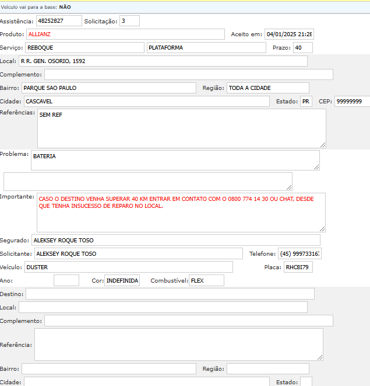Image resolution: width=370 pixels, height=386 pixels.
Task: Click the destination Cidade empty field
Action: (146, 381)
